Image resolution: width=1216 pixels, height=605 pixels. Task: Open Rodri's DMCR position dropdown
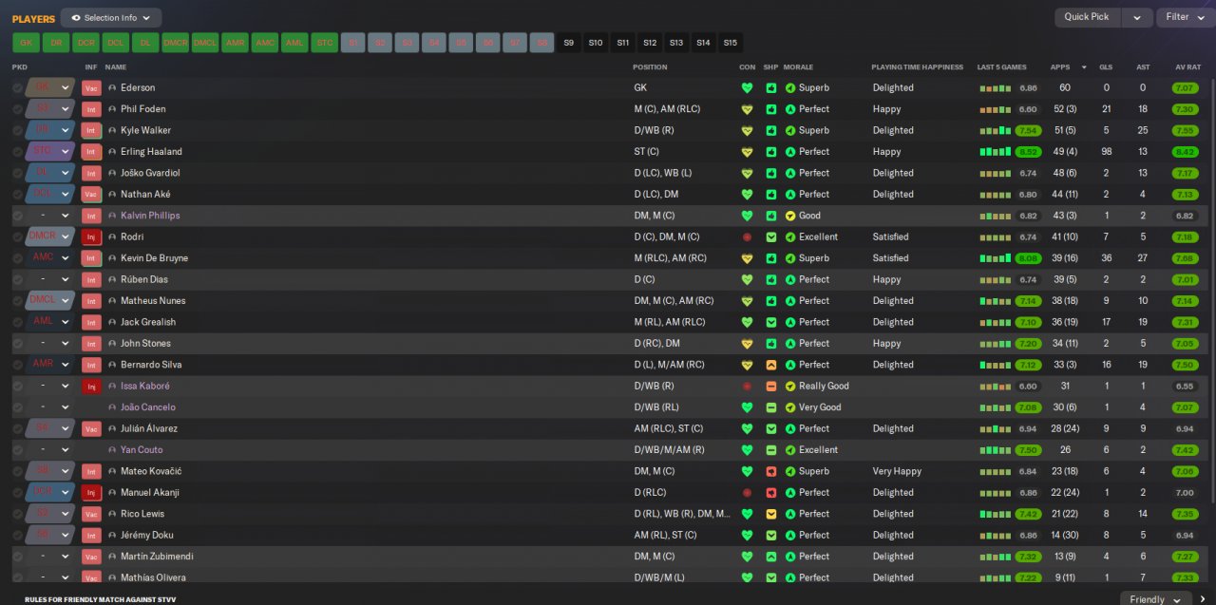[x=49, y=236]
